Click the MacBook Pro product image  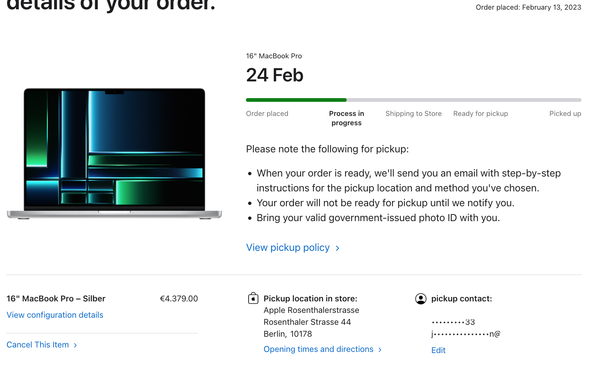coord(114,153)
